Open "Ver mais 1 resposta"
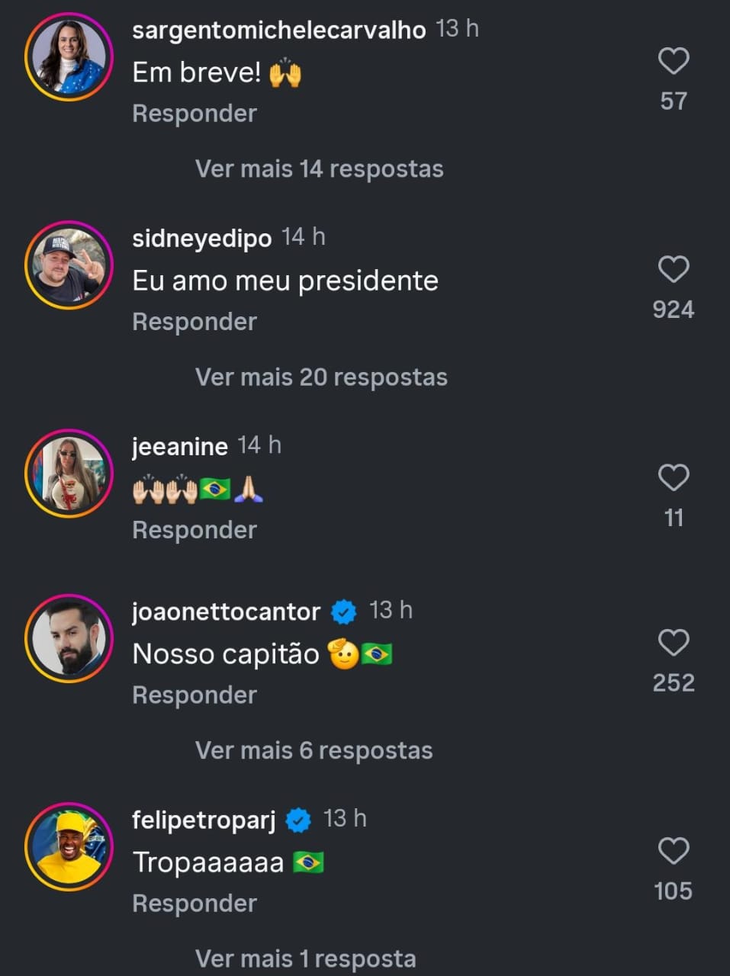Screen dimensions: 730x976 coord(305,958)
